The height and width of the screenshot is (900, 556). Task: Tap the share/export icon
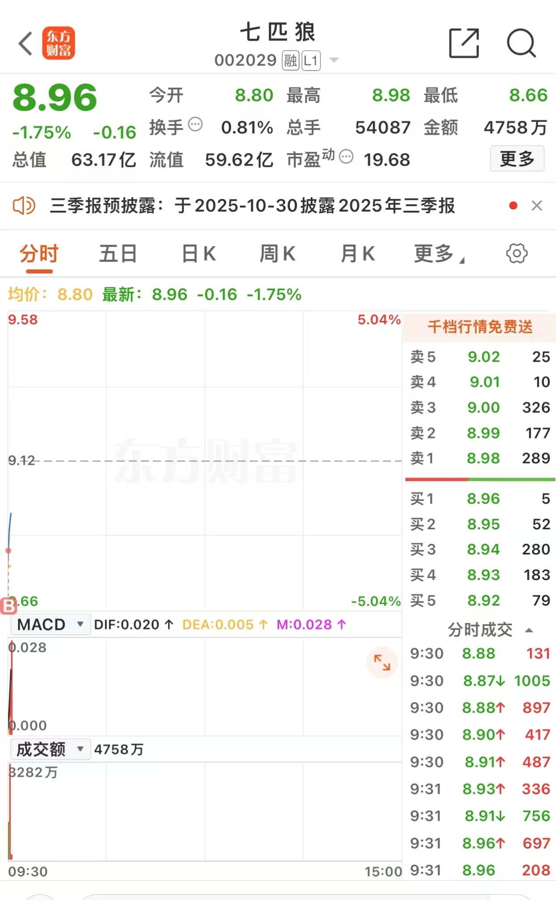point(464,43)
